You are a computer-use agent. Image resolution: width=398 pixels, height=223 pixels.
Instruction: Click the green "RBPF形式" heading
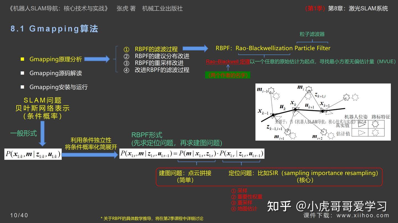click(x=147, y=135)
